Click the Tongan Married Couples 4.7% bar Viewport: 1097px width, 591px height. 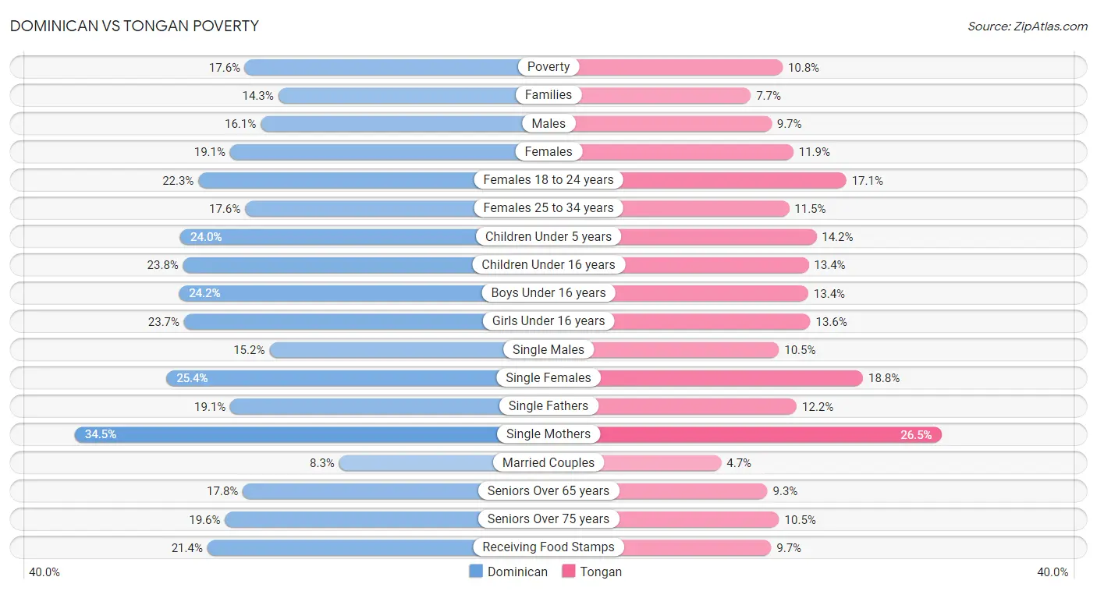(x=635, y=463)
